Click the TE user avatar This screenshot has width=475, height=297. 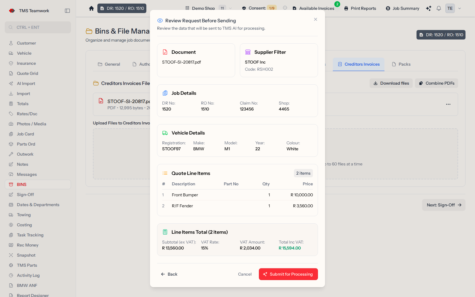click(450, 8)
